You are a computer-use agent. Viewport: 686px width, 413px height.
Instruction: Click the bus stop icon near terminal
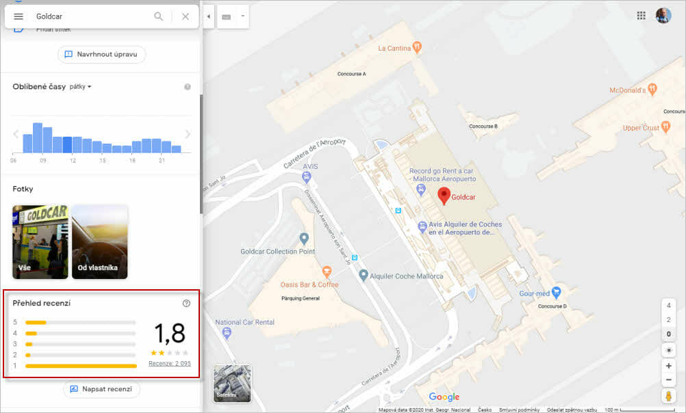(398, 211)
